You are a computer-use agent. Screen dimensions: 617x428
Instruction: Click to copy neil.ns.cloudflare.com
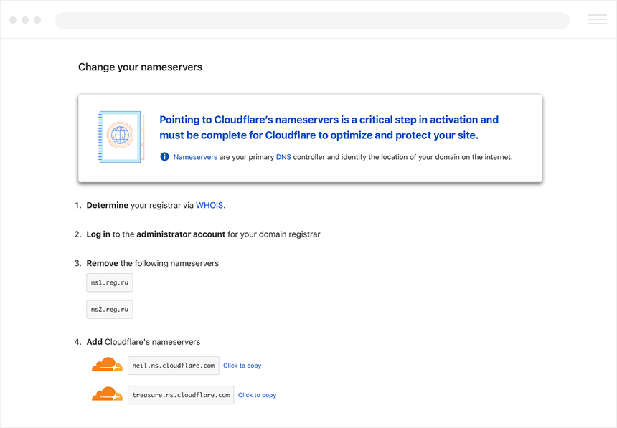242,366
